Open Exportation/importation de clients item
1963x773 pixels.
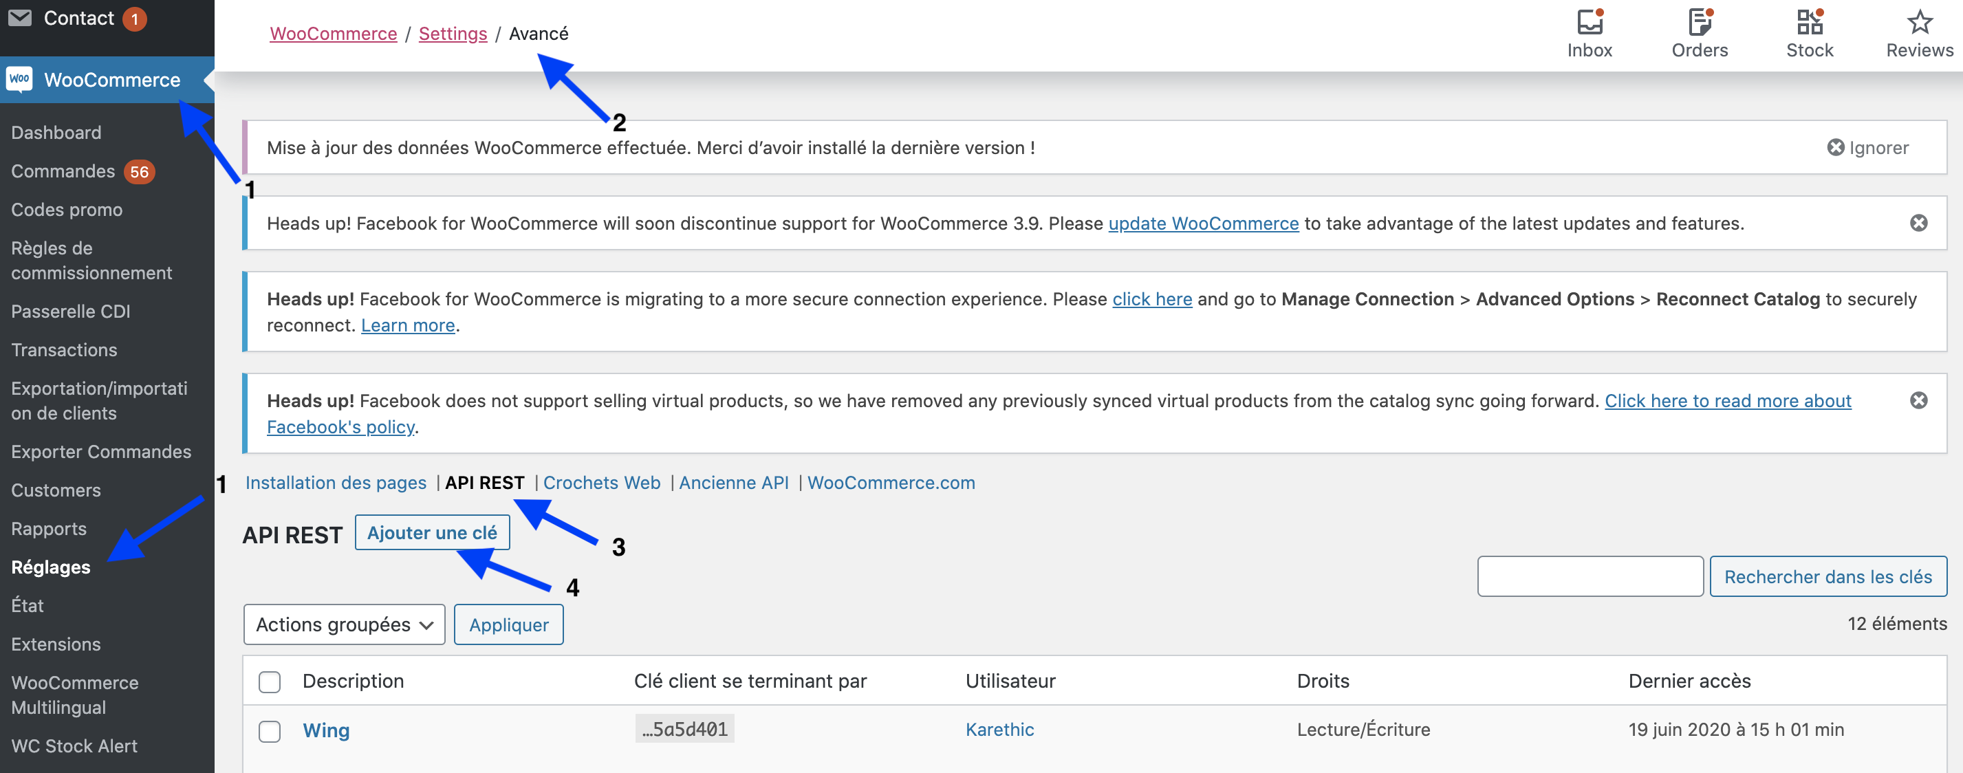point(99,400)
